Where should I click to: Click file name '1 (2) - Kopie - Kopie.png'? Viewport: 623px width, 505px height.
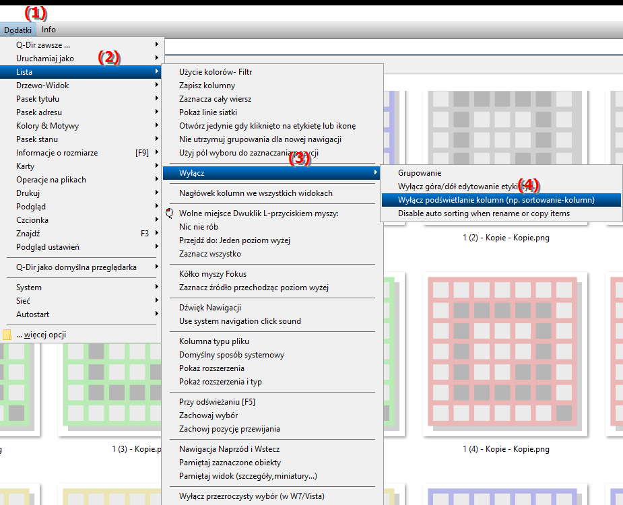506,238
